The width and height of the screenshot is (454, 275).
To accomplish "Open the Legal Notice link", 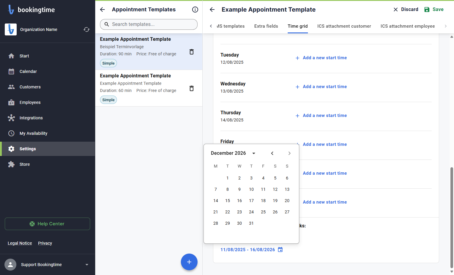I will pos(20,243).
